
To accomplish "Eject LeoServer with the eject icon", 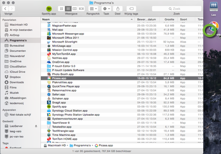I will pyautogui.click(x=36, y=126).
